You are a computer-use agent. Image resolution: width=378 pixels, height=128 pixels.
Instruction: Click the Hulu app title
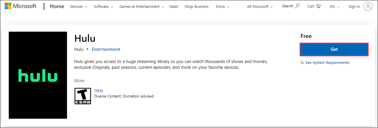point(85,38)
